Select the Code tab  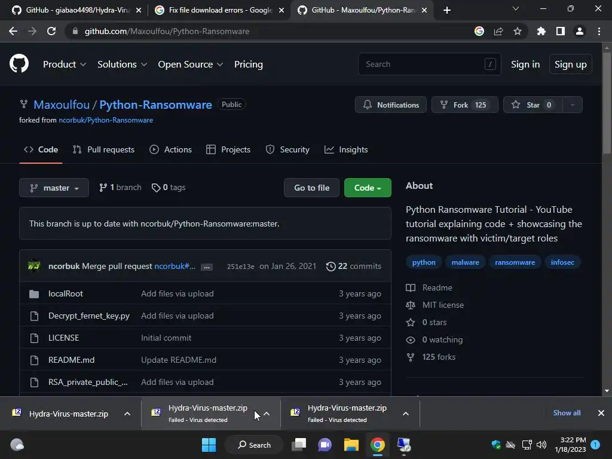pos(41,149)
